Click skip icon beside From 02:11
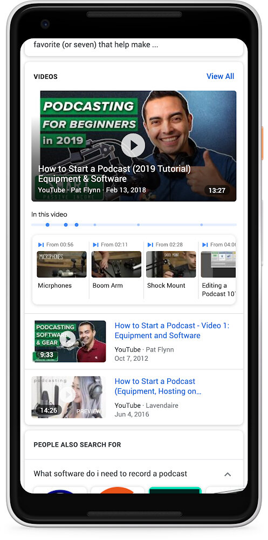 [95, 245]
